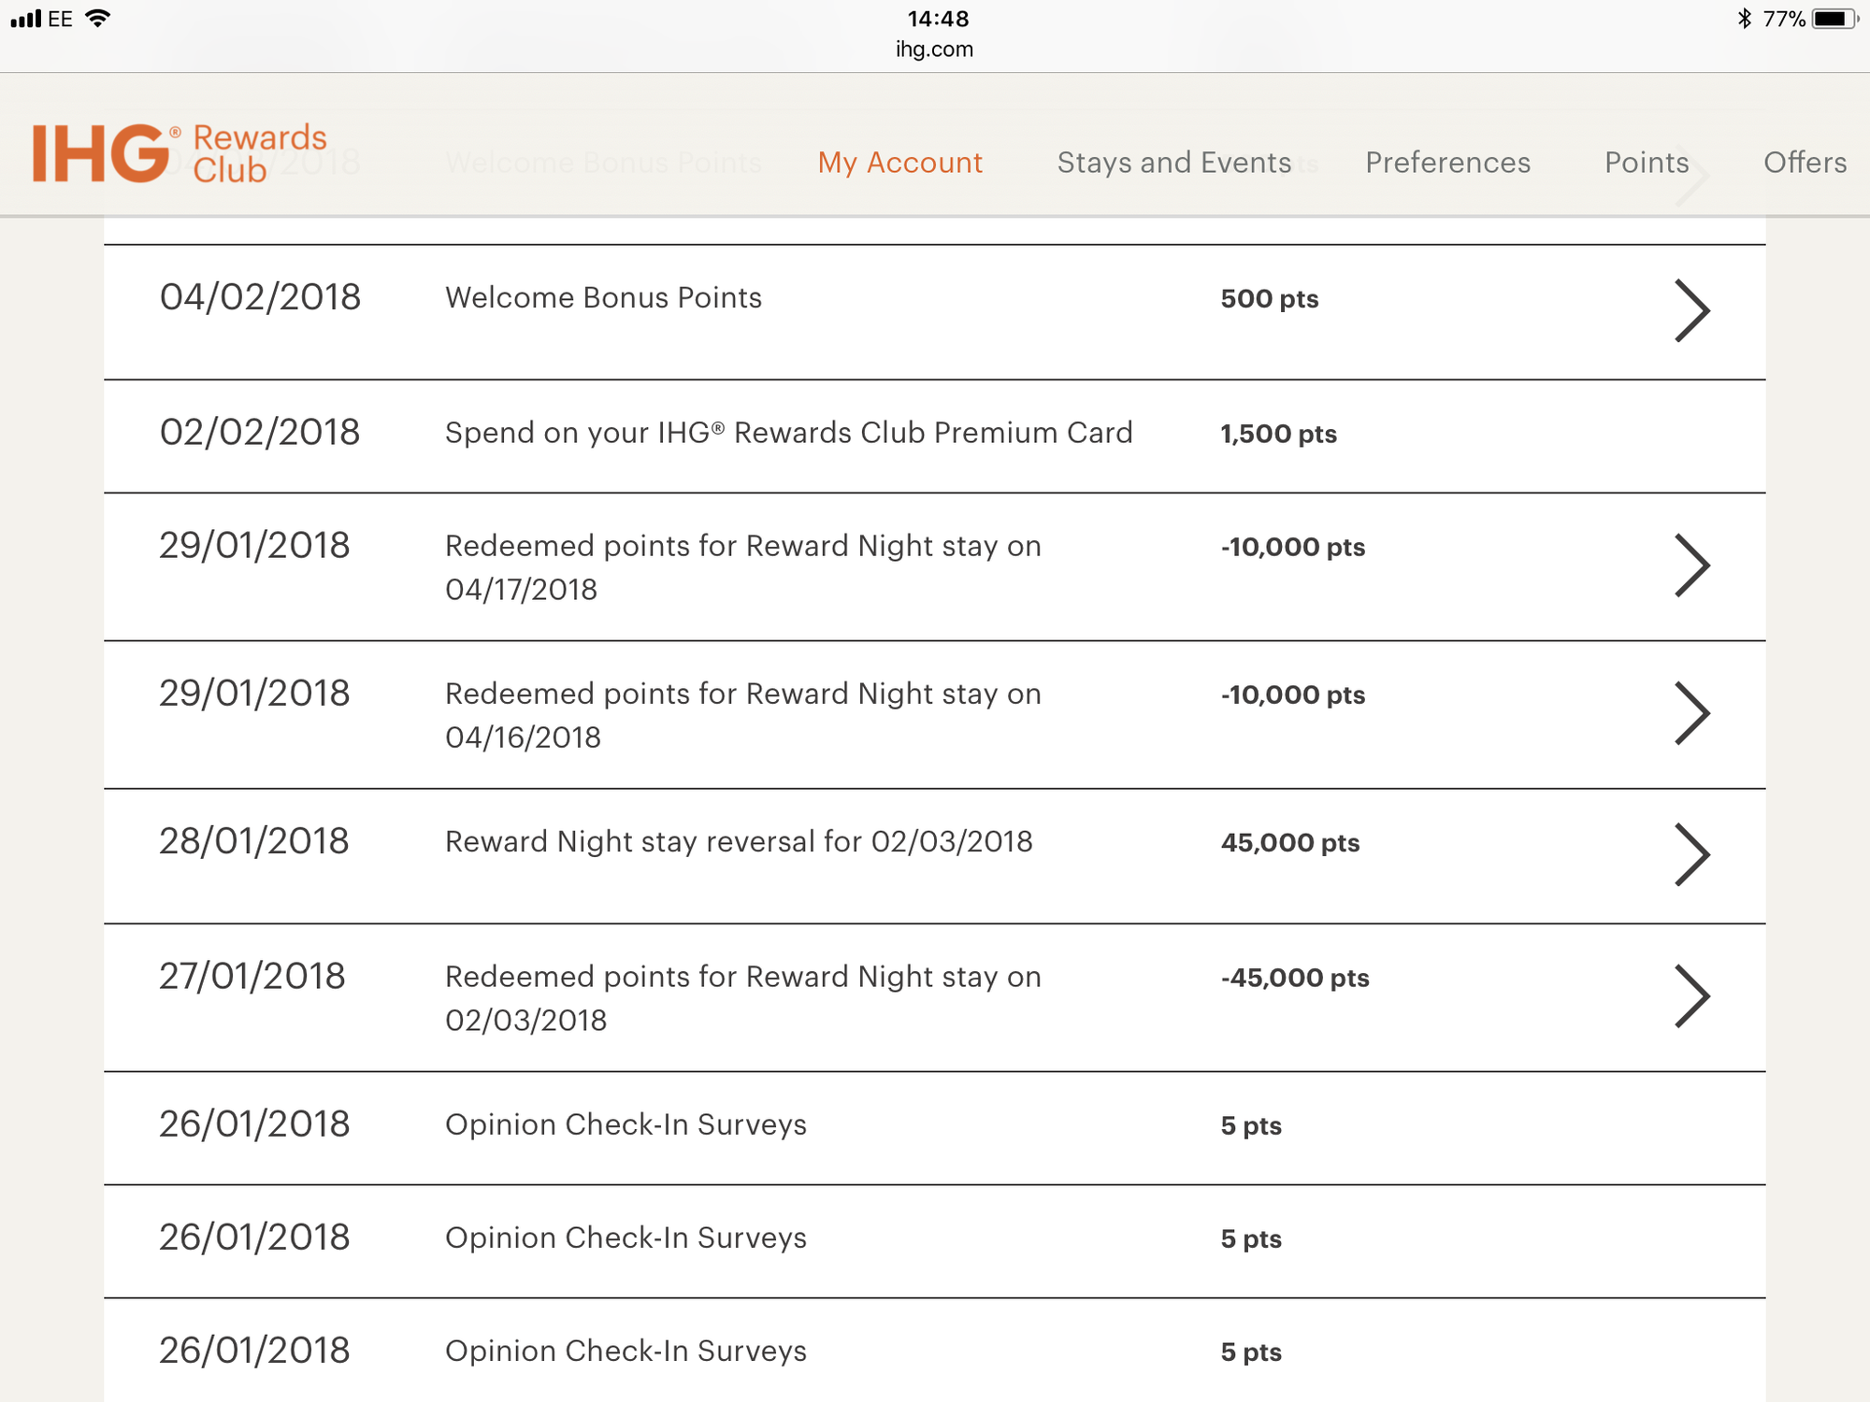1870x1402 pixels.
Task: Switch to Preferences section
Action: [1447, 163]
